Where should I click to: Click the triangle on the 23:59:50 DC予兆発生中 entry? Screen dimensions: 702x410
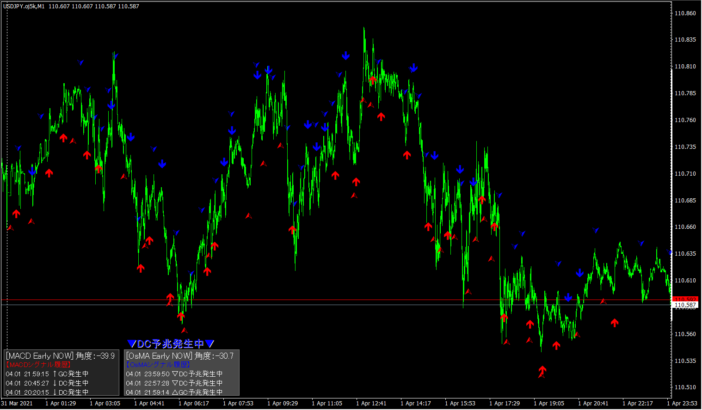175,374
